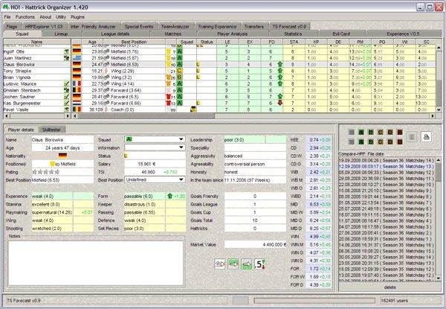The image size is (446, 309).
Task: Click squad A icon in Claus Borowka row
Action: [x=179, y=64]
